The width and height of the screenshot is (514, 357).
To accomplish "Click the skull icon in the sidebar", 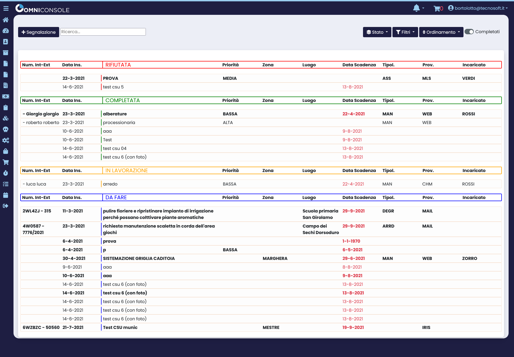I will (x=6, y=129).
